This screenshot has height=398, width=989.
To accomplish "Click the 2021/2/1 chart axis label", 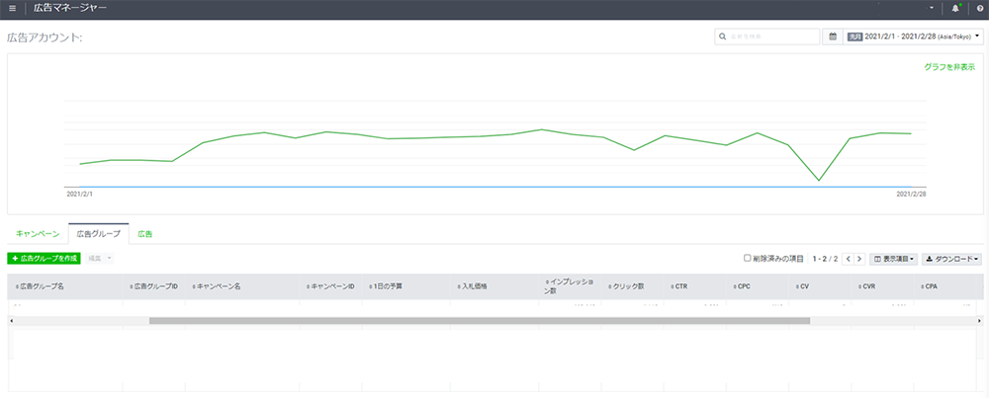I will [79, 195].
